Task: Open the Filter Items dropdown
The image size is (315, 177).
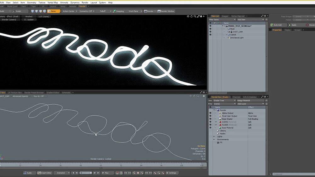Action: point(222,19)
